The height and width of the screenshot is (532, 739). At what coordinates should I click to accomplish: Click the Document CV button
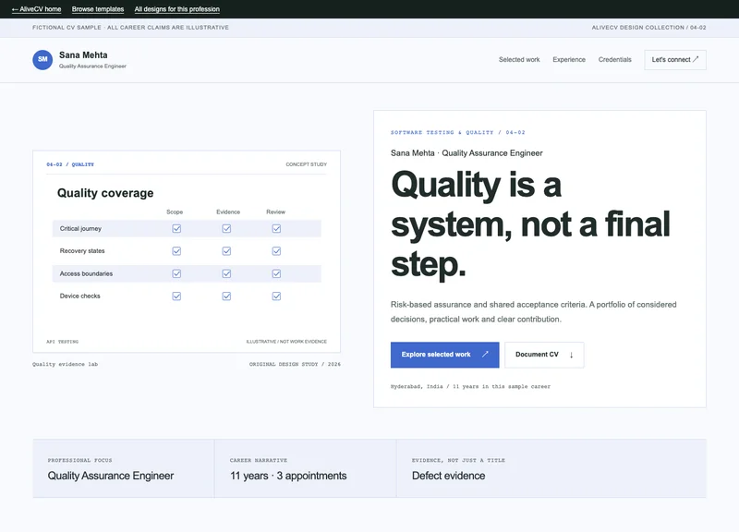coord(544,355)
